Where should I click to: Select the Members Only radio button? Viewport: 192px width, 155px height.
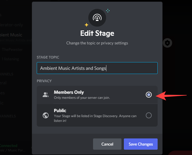[x=149, y=95]
